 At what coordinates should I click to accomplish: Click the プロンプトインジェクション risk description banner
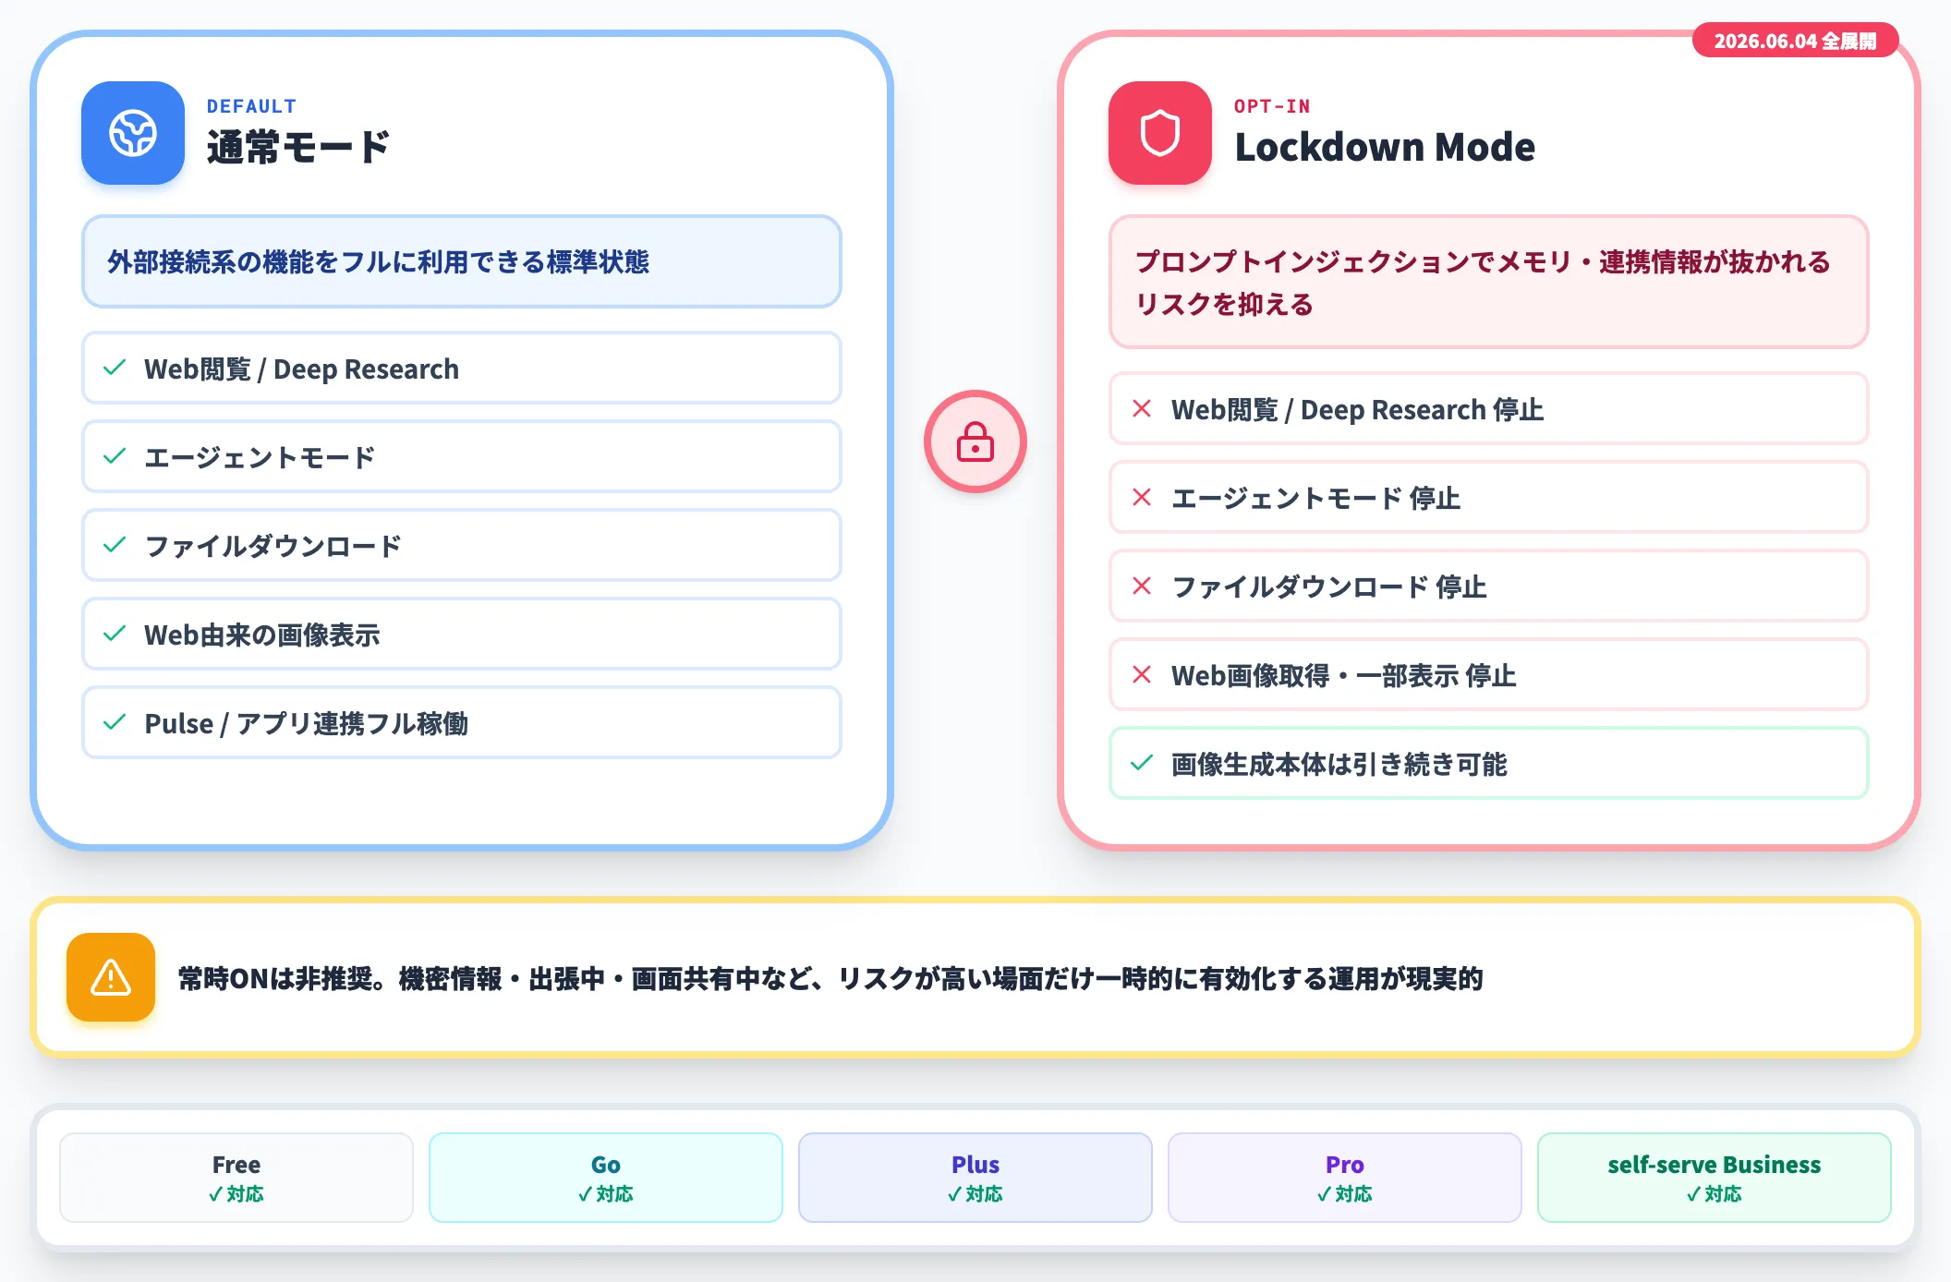point(1489,282)
